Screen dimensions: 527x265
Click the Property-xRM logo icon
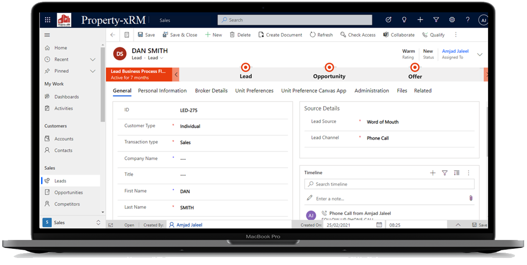coord(64,20)
